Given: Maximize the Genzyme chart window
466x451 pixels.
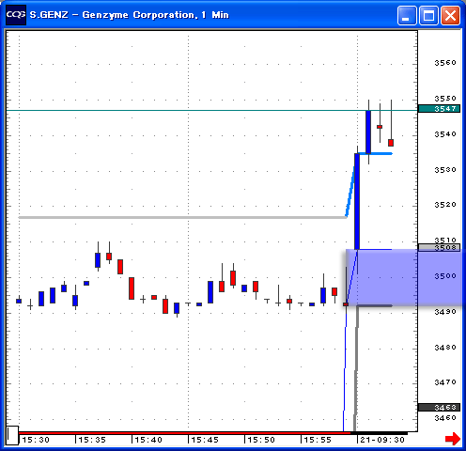Looking at the screenshot, I should pos(428,15).
